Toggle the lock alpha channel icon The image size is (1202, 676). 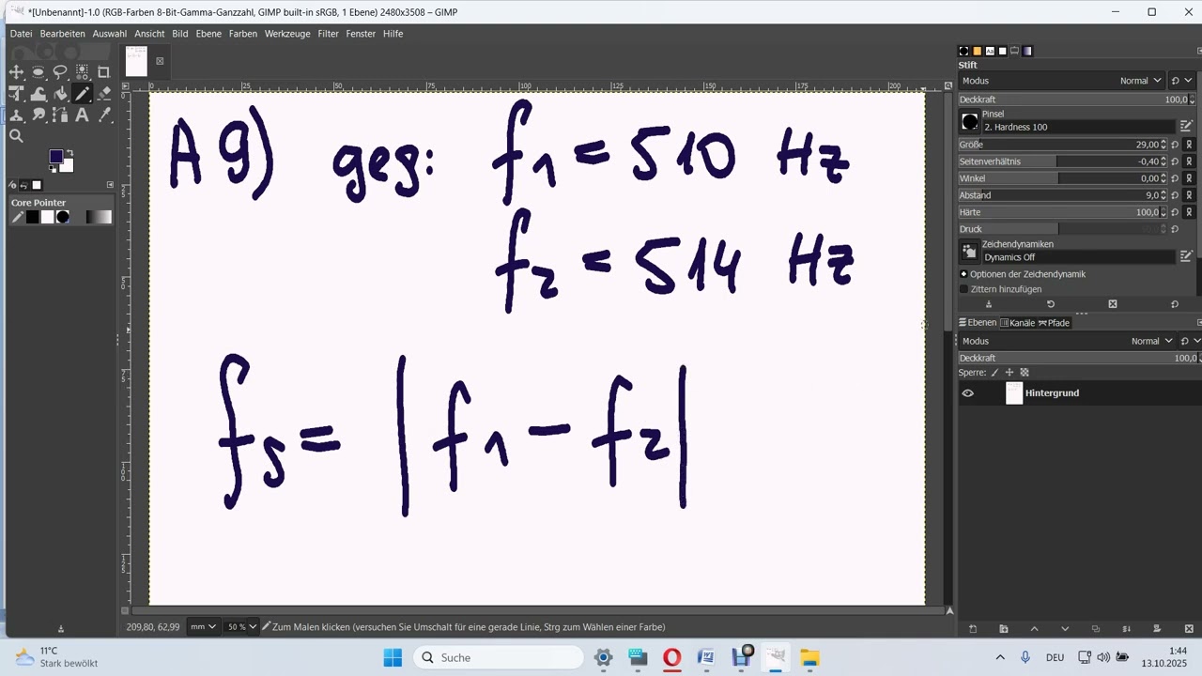1025,373
